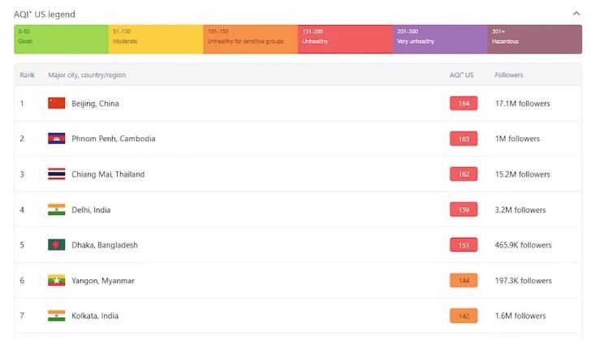Click the red 164 AQI badge
Screen dimensions: 605x340
click(463, 104)
